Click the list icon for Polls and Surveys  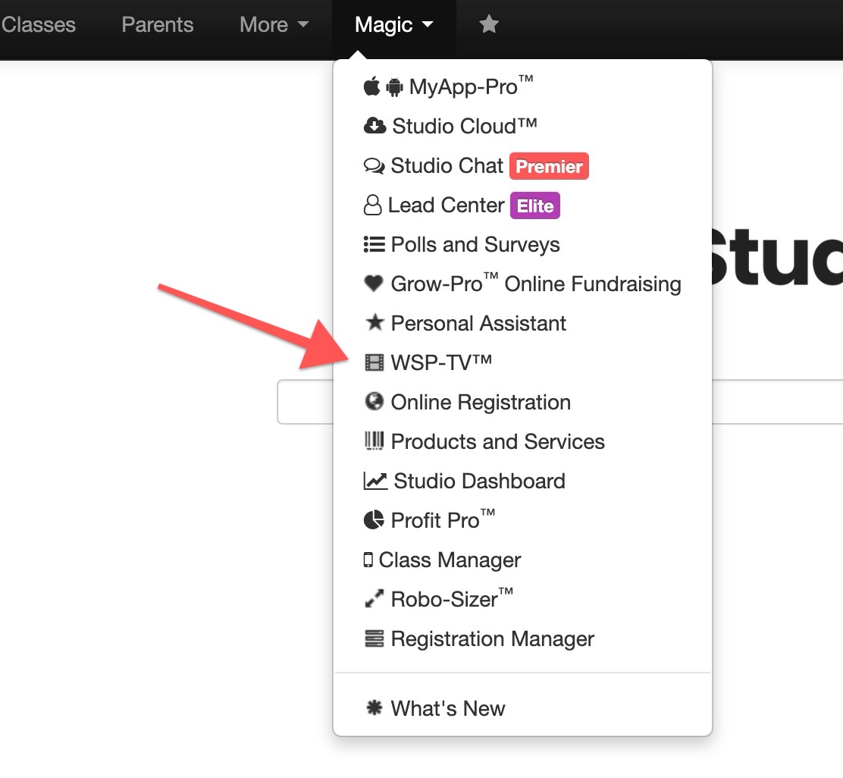point(374,244)
